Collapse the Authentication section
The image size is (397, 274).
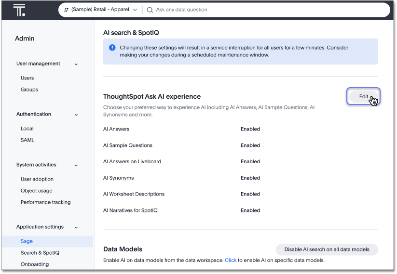point(76,115)
